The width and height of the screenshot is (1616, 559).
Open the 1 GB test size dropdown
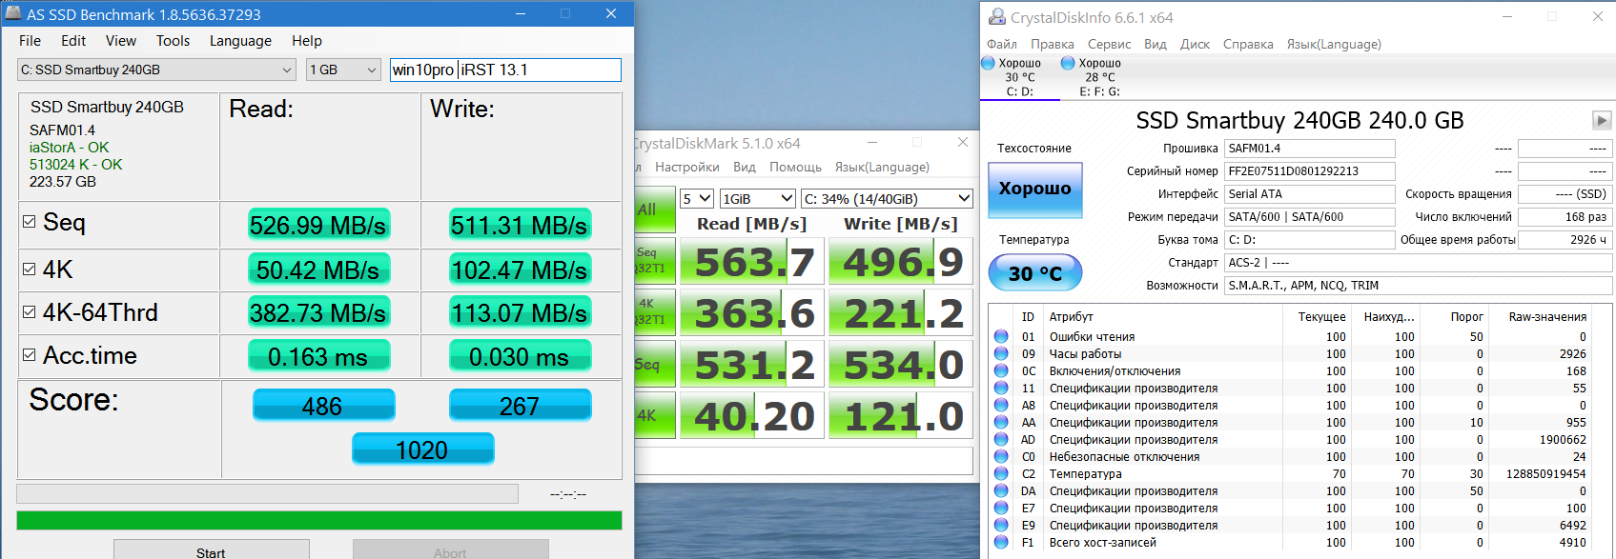343,70
